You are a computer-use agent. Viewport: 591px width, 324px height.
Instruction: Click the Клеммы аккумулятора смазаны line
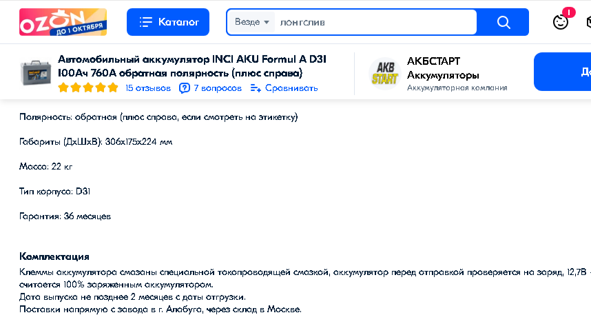point(305,272)
